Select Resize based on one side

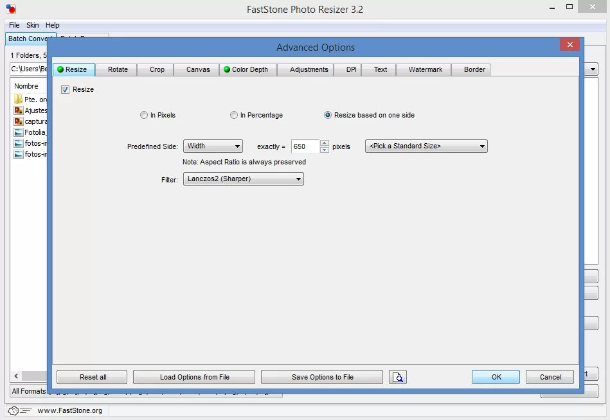tap(328, 115)
